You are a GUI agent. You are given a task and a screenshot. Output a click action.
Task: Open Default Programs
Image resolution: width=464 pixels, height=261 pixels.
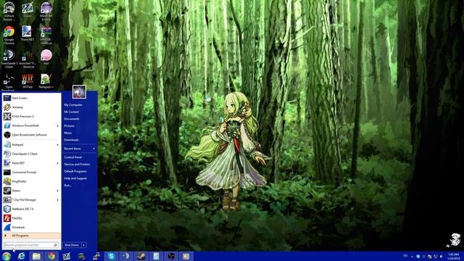tap(75, 171)
